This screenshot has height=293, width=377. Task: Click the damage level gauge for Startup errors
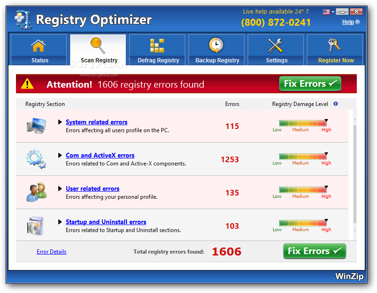pyautogui.click(x=303, y=223)
